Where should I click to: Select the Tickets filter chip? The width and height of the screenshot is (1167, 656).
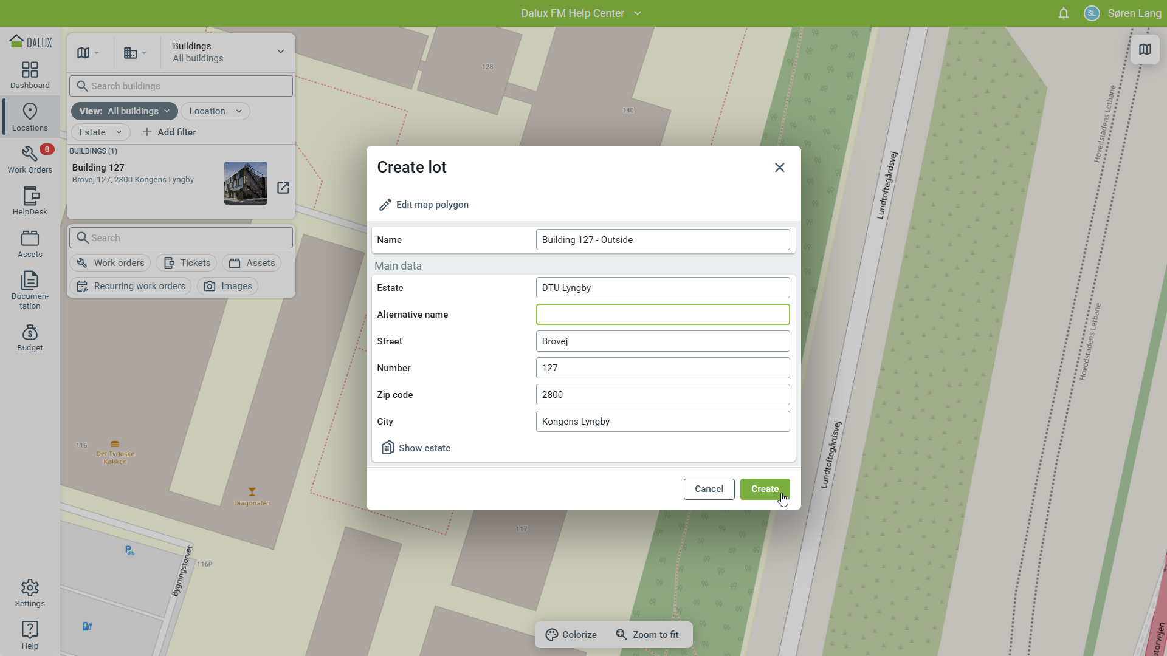pos(187,263)
